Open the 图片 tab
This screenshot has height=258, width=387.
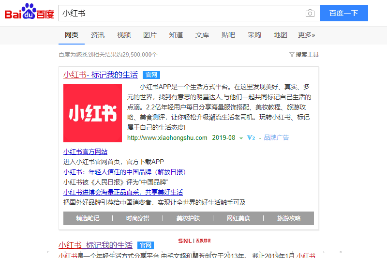click(150, 35)
